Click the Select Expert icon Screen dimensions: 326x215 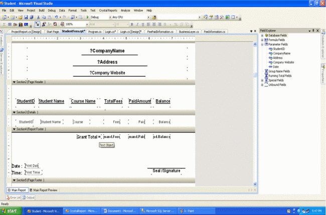44,24
